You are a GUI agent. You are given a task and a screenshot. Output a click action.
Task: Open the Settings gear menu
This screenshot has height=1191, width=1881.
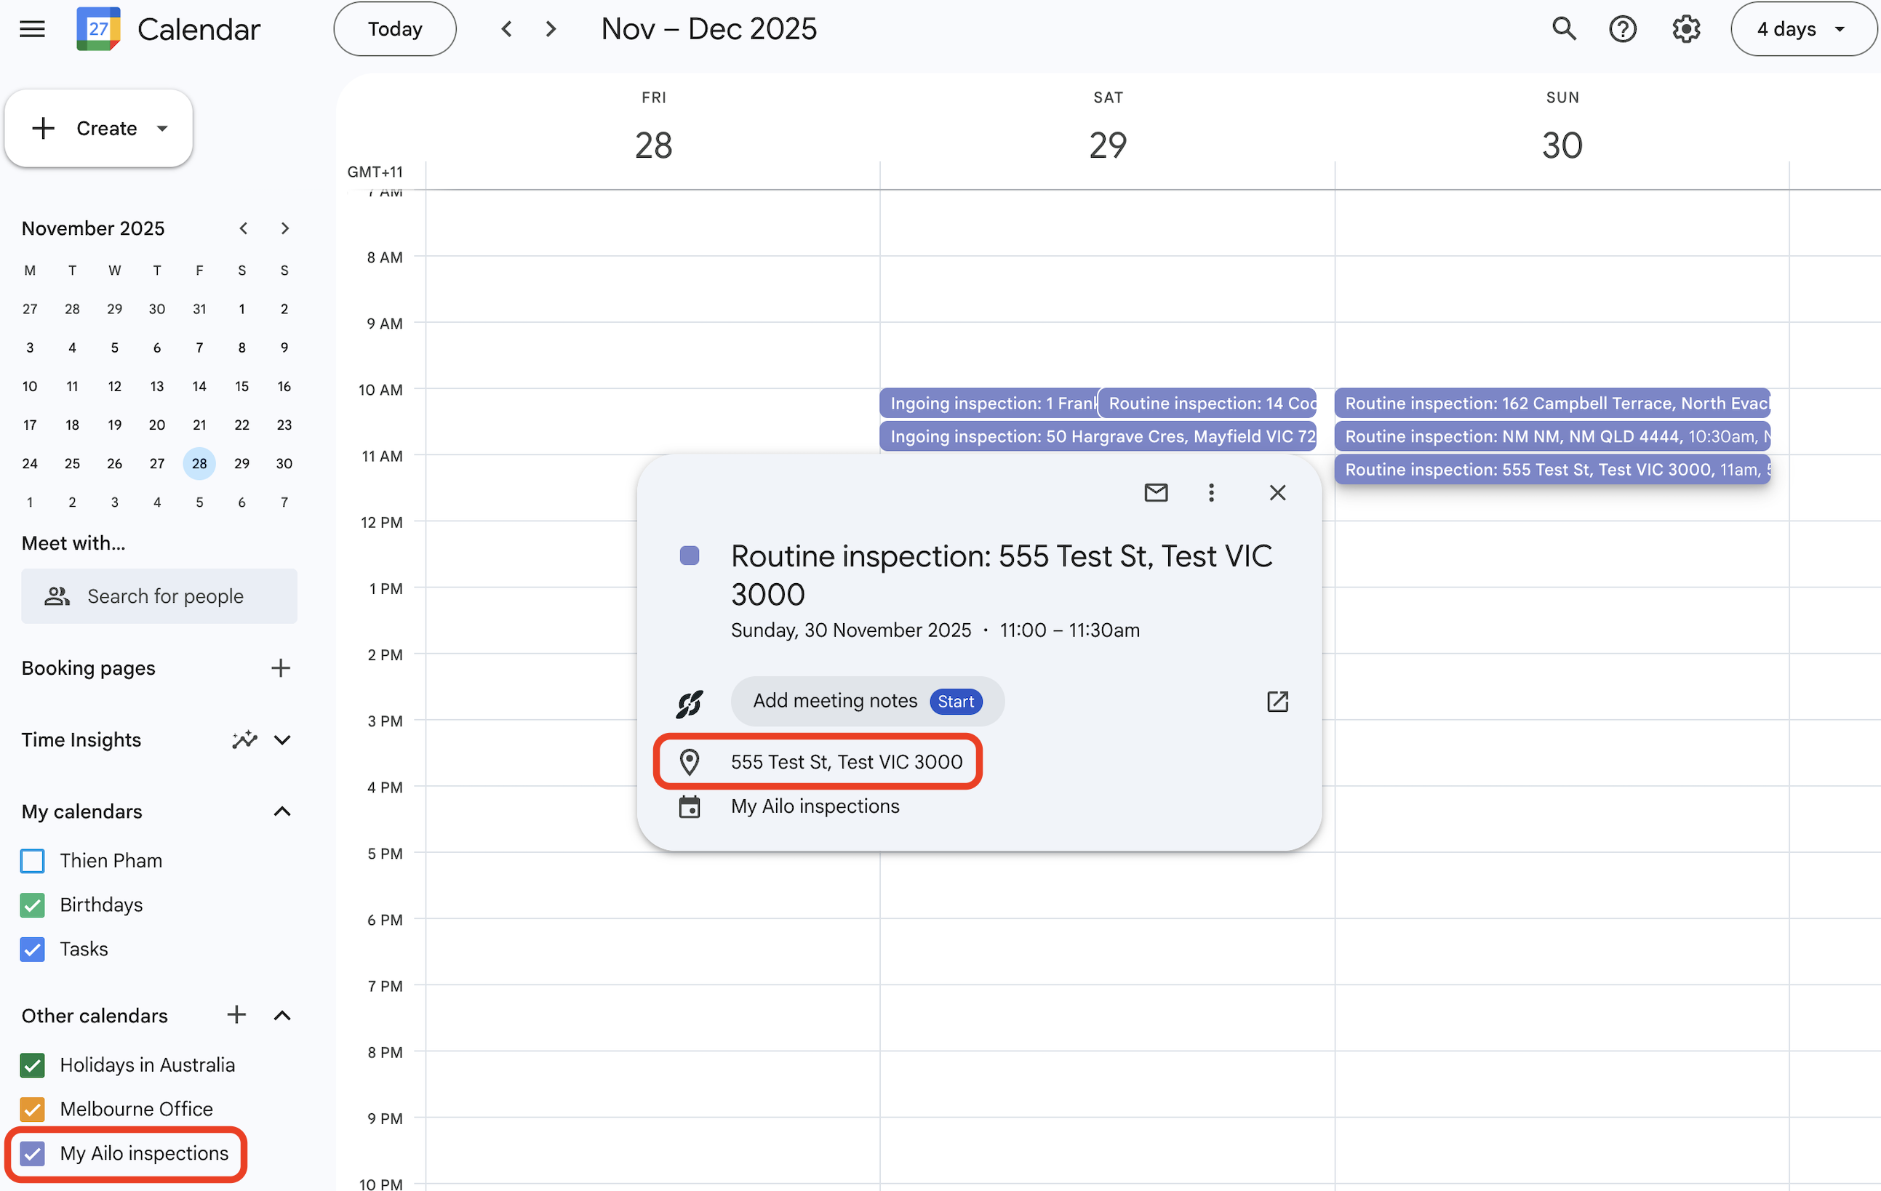[x=1686, y=29]
